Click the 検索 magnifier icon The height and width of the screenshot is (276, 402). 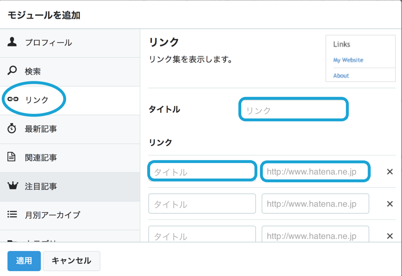[x=12, y=71]
